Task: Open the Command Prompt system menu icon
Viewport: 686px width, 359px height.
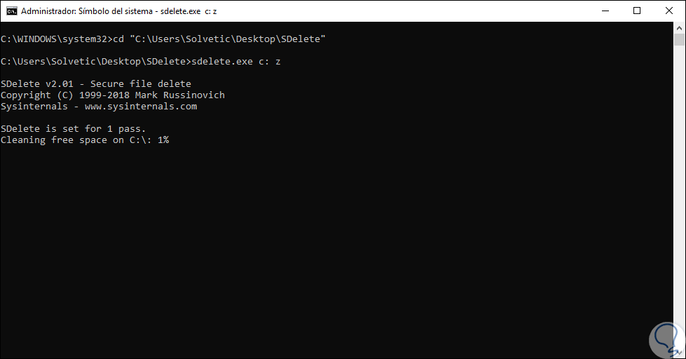Action: 11,11
